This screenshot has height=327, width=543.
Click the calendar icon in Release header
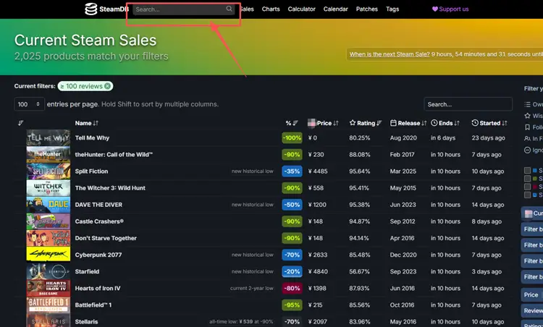pos(393,123)
